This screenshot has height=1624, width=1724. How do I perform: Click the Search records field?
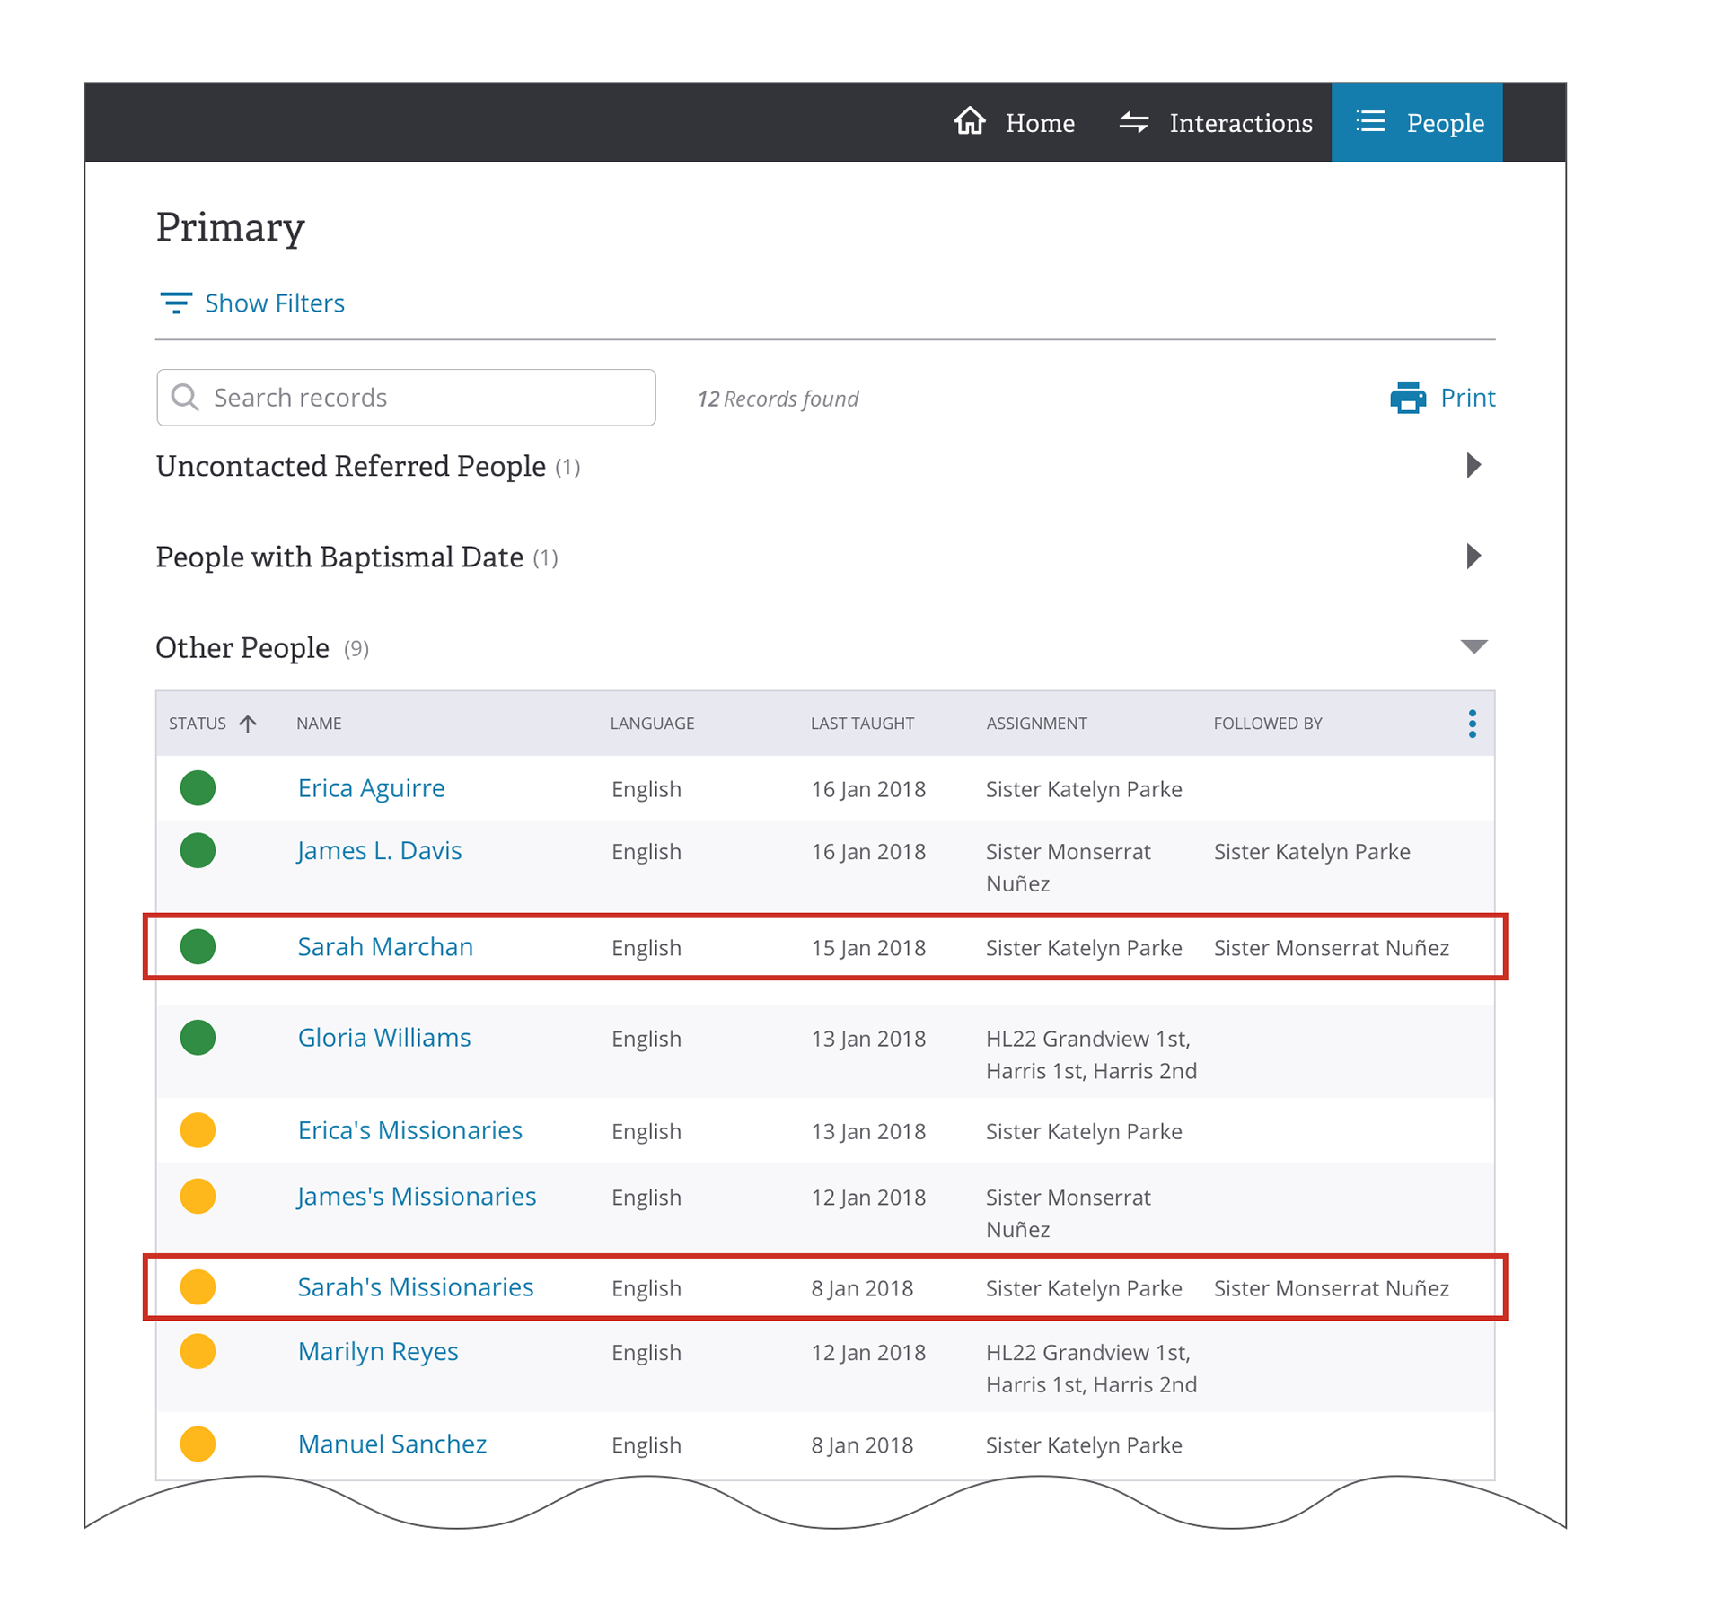406,397
